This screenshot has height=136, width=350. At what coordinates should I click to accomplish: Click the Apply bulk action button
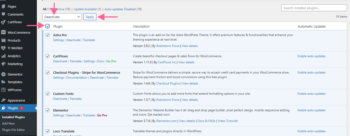coord(90,17)
